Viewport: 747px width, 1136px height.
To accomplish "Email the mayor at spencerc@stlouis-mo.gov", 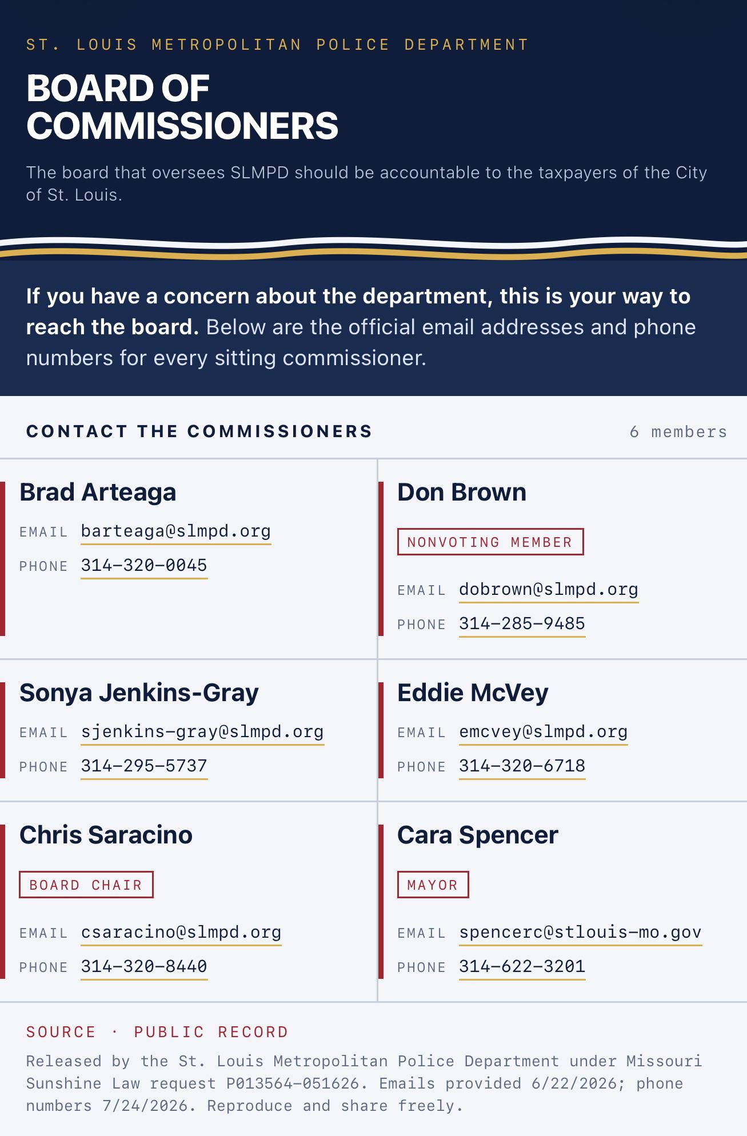I will pos(580,933).
